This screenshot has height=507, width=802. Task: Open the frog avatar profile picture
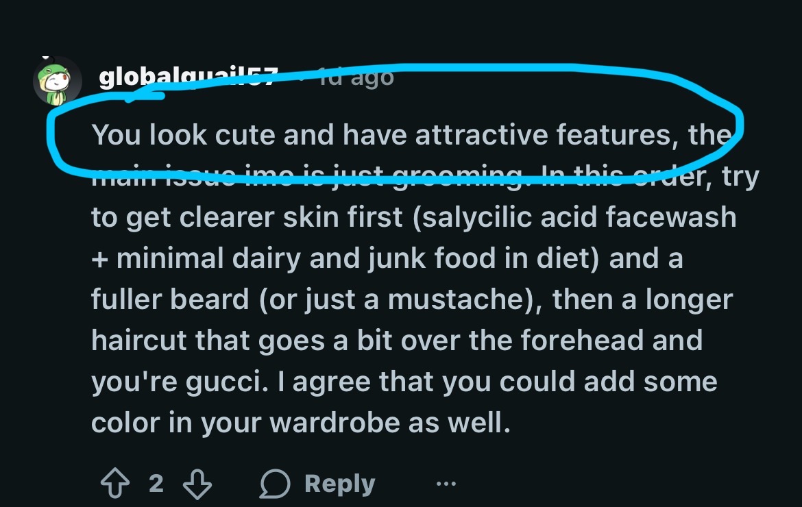point(57,81)
